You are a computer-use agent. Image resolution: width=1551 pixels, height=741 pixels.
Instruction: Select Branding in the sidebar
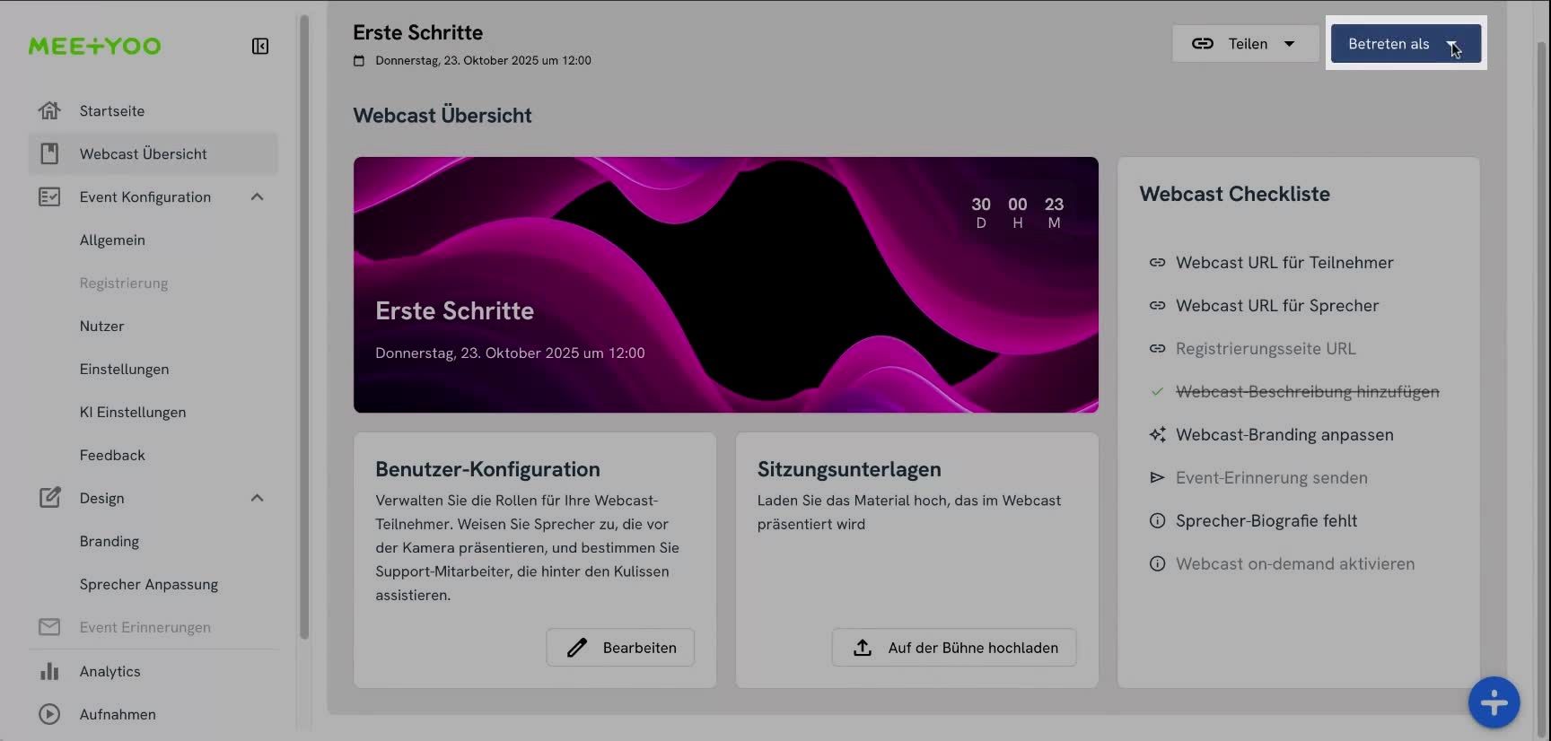tap(109, 541)
